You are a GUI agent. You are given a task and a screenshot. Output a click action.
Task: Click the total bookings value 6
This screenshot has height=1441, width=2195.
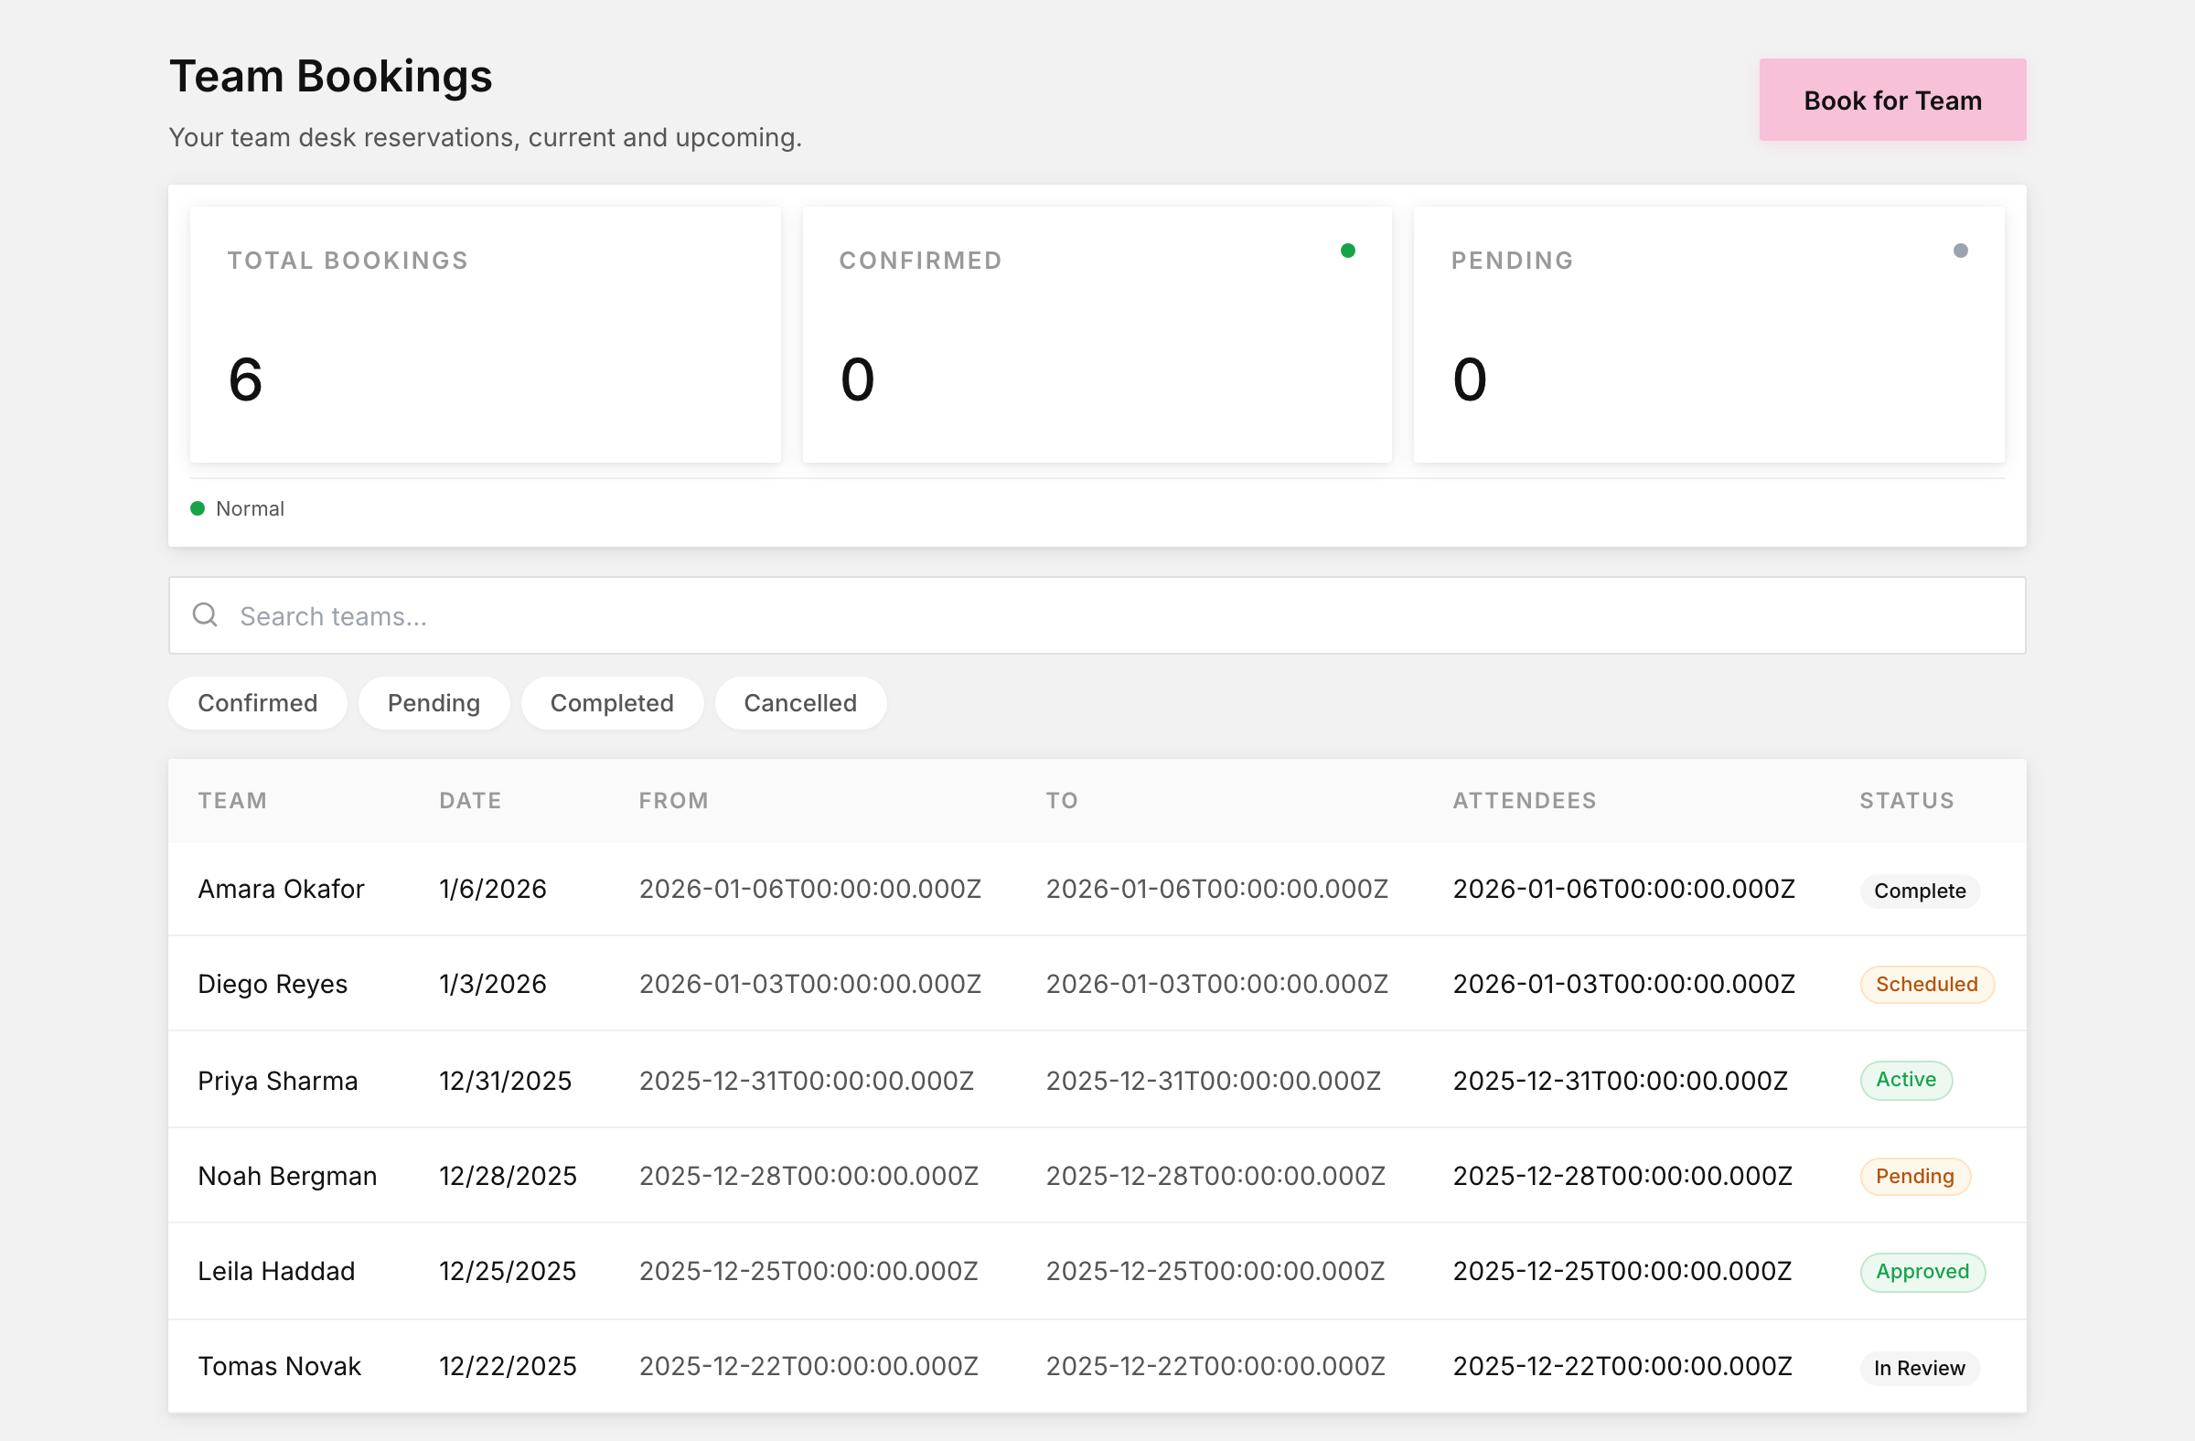(x=245, y=379)
